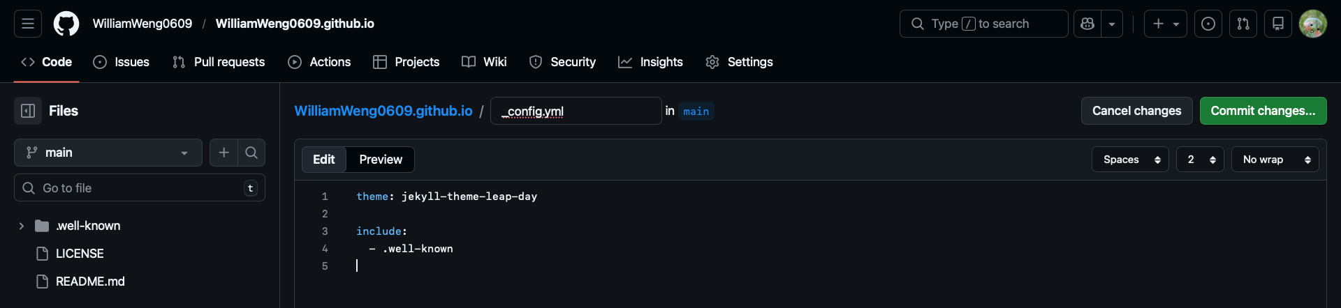Screen dimensions: 1341x308
Task: Collapse the Files side panel
Action: [x=28, y=111]
